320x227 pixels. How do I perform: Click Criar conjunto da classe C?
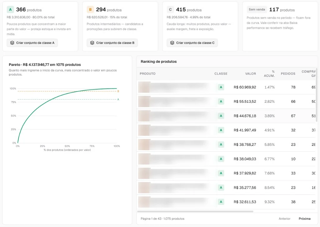coord(192,43)
